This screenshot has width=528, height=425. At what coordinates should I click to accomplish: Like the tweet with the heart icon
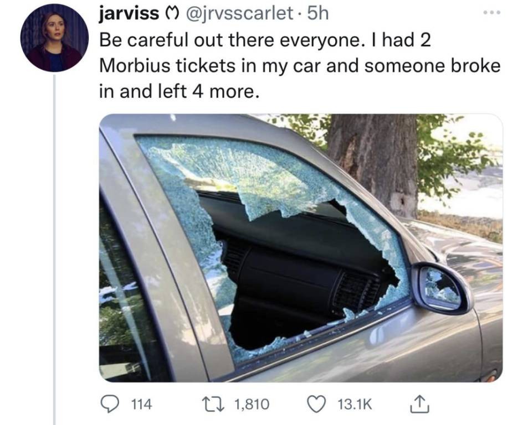pyautogui.click(x=316, y=404)
